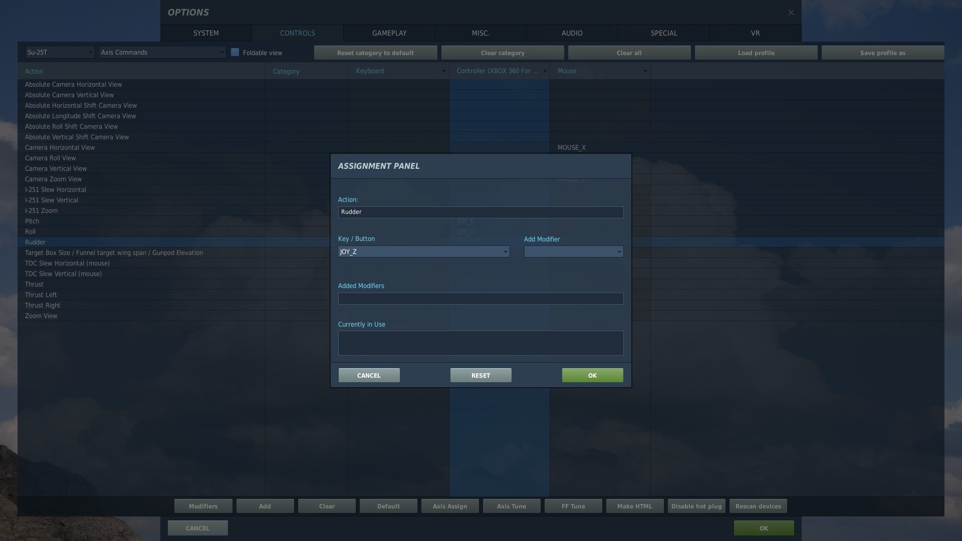Click OK in the Assignment Panel
This screenshot has width=962, height=541.
point(592,375)
